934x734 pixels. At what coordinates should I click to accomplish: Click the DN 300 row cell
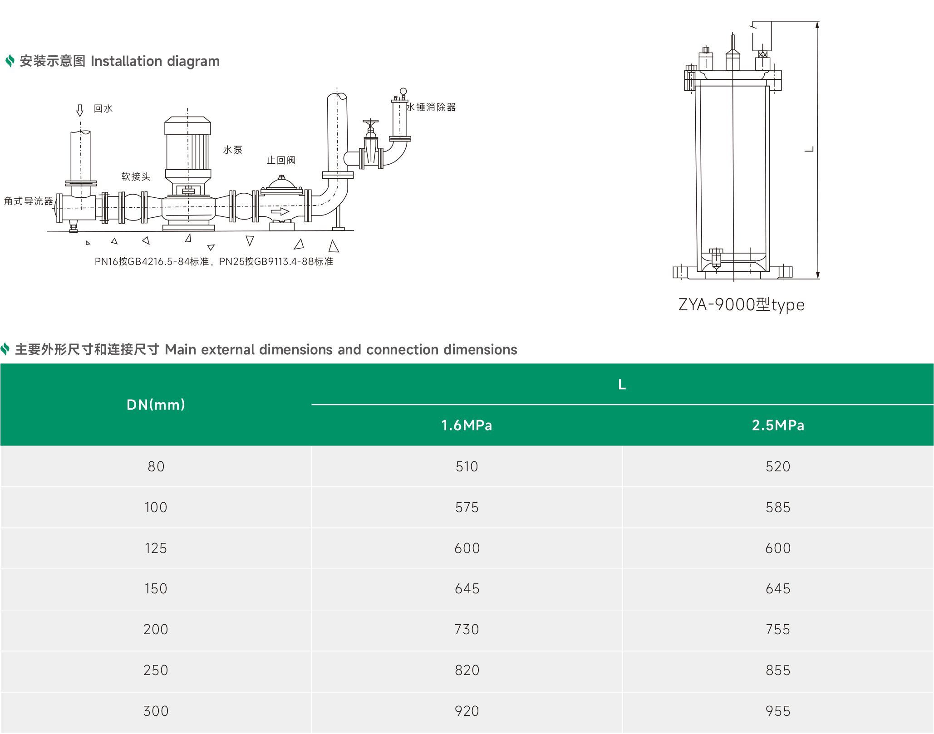click(156, 711)
